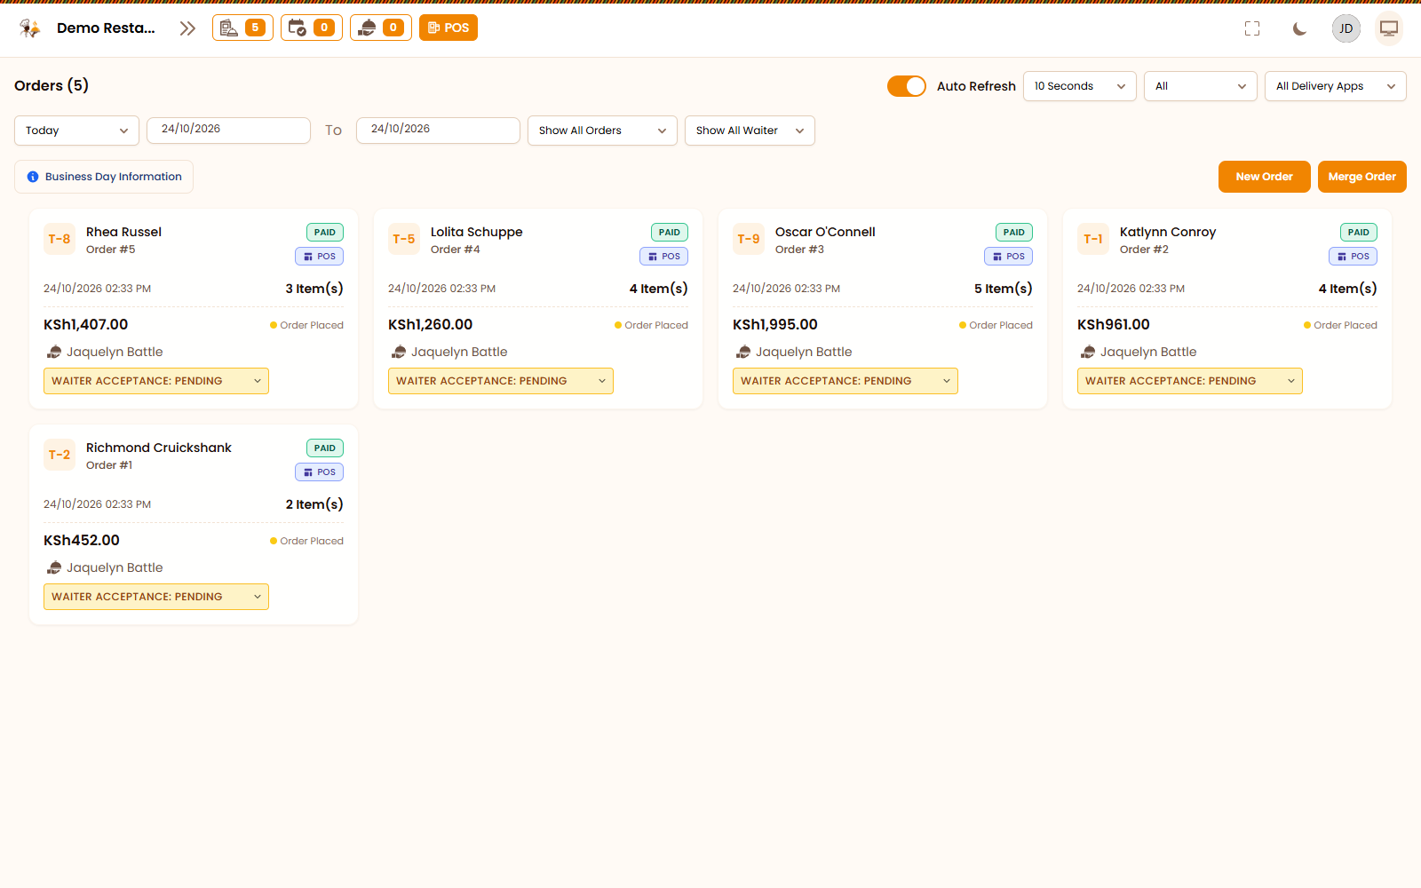This screenshot has width=1421, height=888.
Task: Open Richmond Cruickshank order name
Action: (159, 448)
